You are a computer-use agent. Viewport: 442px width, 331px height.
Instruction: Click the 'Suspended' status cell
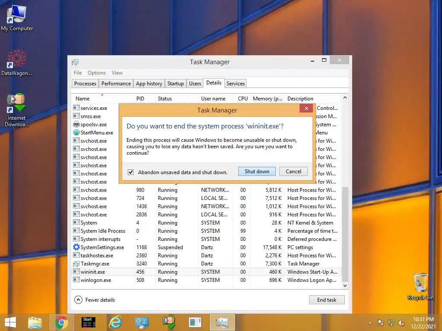pos(170,247)
